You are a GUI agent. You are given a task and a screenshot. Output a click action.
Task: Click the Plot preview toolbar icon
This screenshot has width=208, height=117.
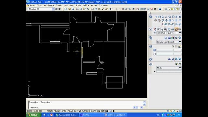81,9
